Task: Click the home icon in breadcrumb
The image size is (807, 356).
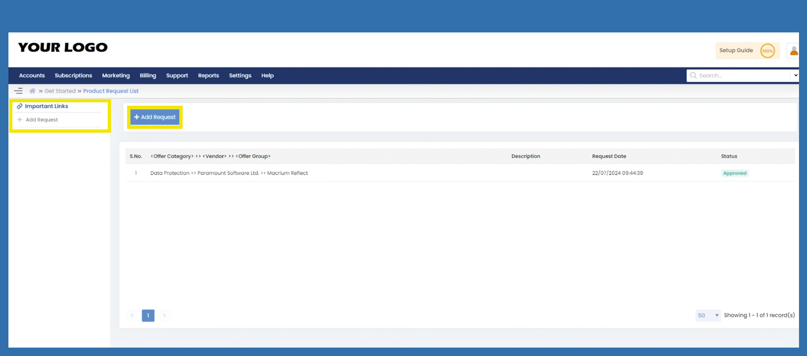Action: coord(32,91)
